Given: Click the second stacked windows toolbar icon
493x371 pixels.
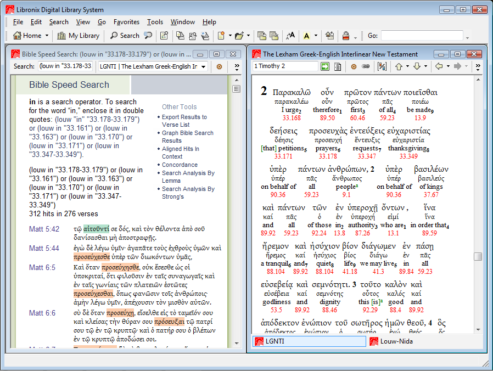Looking at the screenshot, I should [274, 36].
